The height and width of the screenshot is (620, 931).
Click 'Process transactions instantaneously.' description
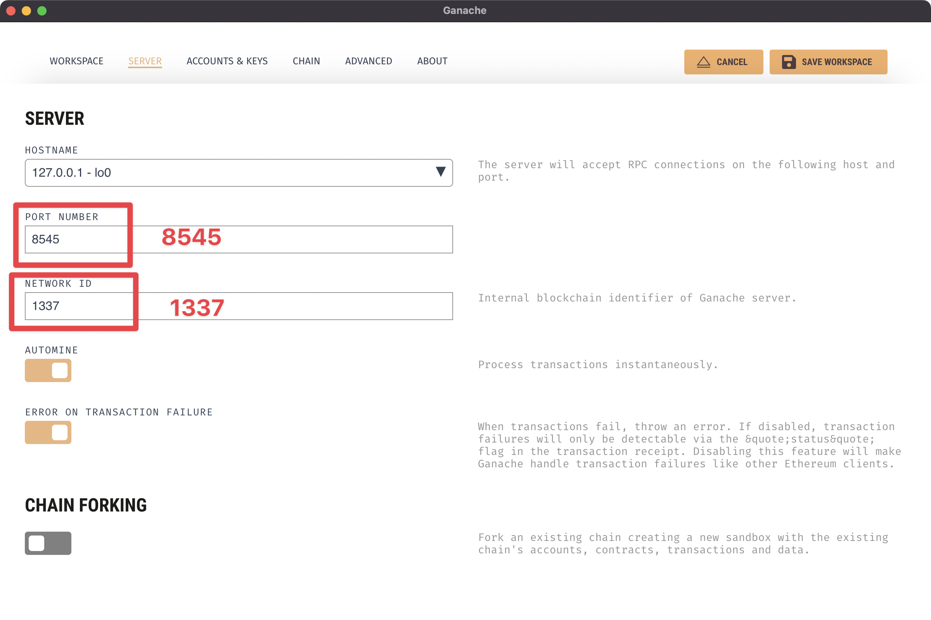(x=598, y=365)
